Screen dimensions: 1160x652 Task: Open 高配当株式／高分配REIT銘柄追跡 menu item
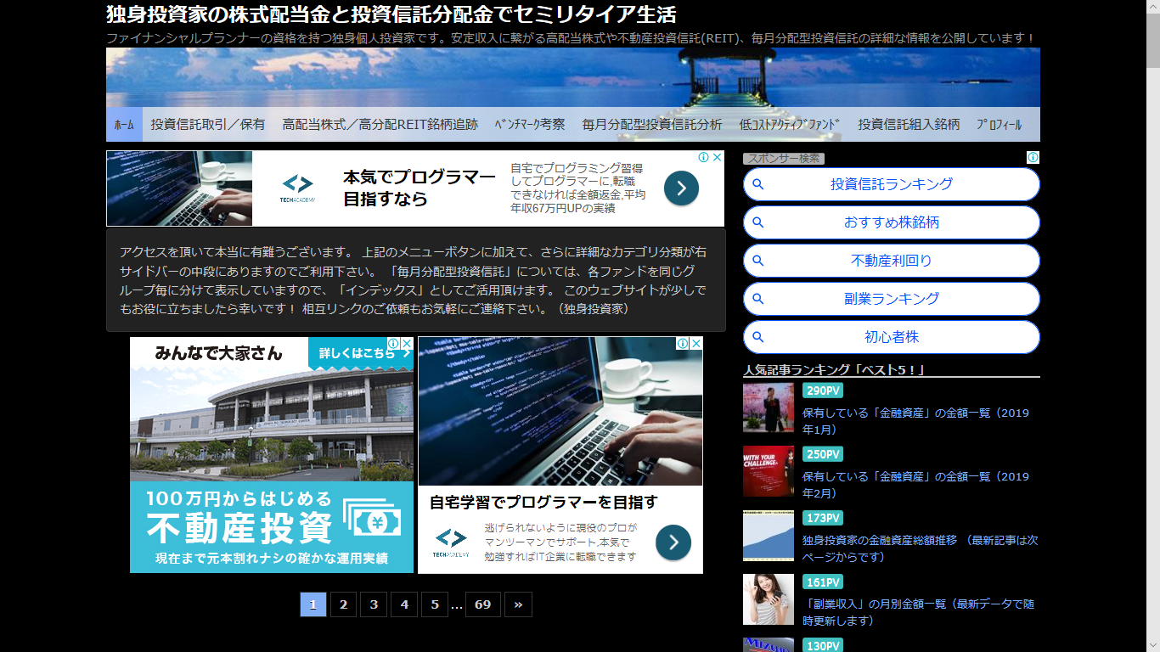(380, 124)
